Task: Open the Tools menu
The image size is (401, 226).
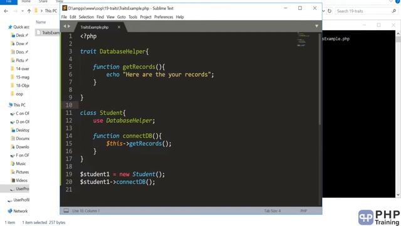Action: [133, 17]
